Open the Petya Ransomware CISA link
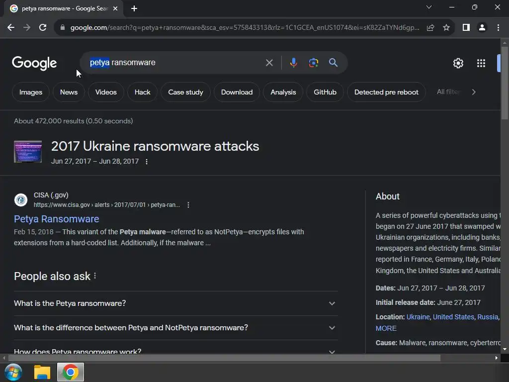Image resolution: width=509 pixels, height=382 pixels. coord(57,219)
